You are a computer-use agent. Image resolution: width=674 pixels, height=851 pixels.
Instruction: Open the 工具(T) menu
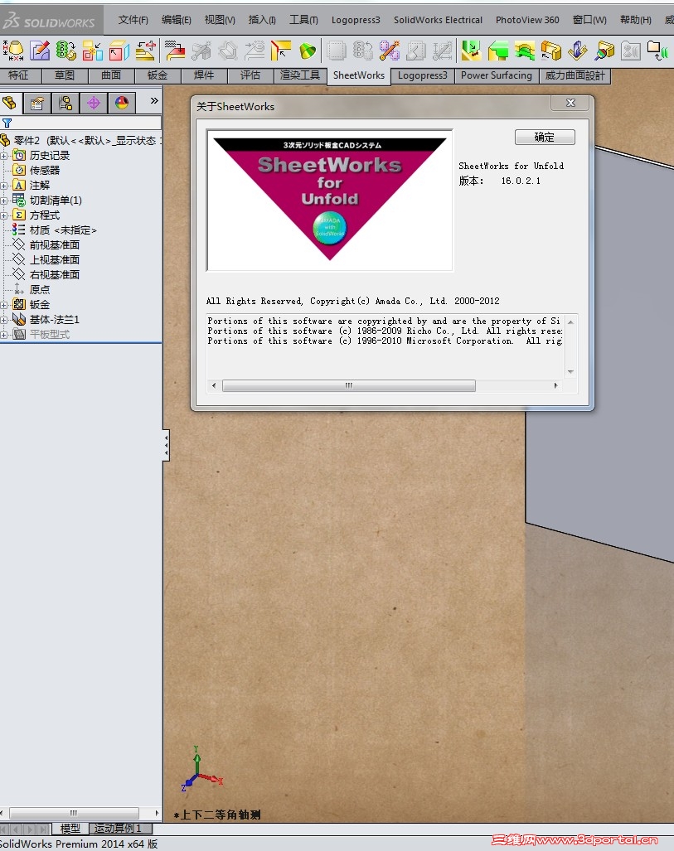point(303,20)
